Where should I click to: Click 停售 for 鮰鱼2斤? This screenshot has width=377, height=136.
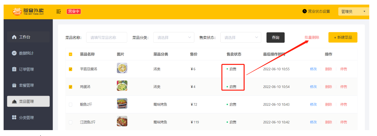tap(344, 104)
